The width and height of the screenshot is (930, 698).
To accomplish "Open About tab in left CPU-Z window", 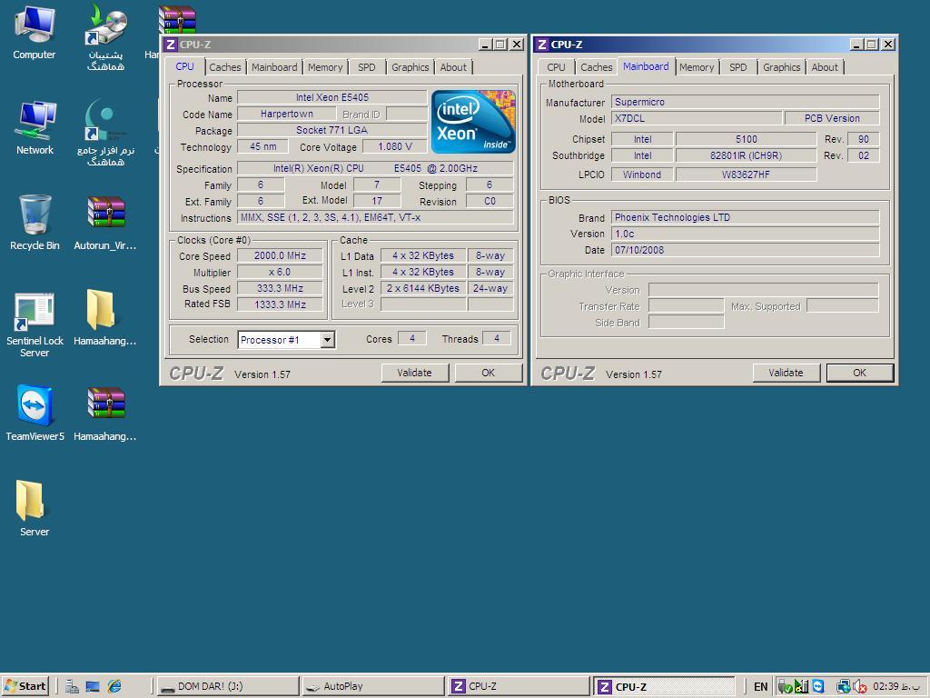I will tap(453, 67).
